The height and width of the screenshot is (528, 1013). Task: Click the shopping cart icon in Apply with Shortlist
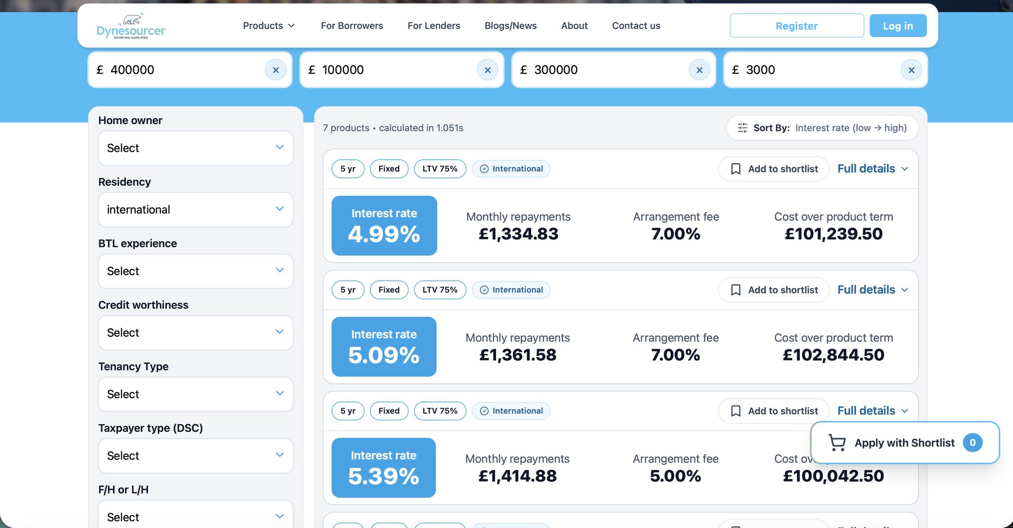[x=837, y=442]
